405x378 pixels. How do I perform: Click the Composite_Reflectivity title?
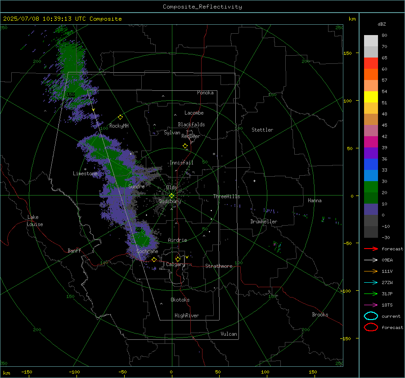pyautogui.click(x=202, y=7)
